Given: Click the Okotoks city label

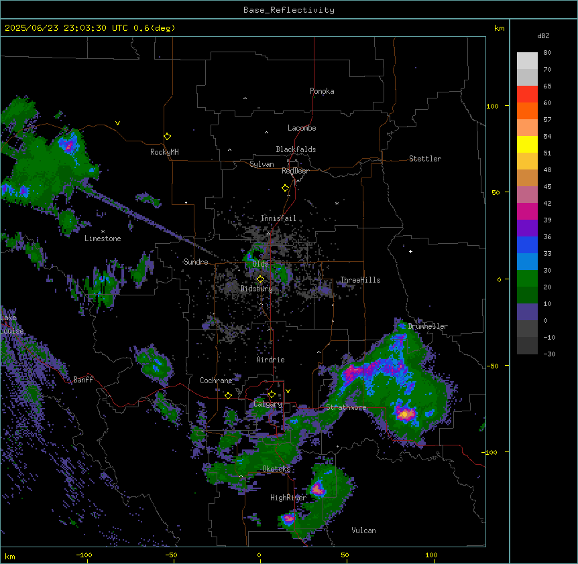Looking at the screenshot, I should [x=276, y=469].
